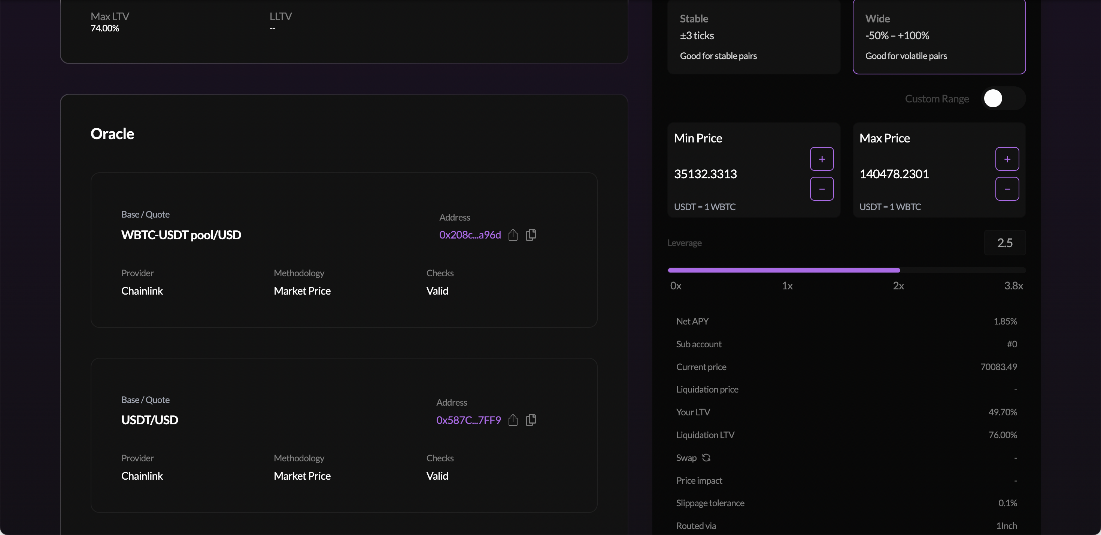Viewport: 1101px width, 535px height.
Task: Share the USDT/USD oracle address
Action: click(x=513, y=420)
